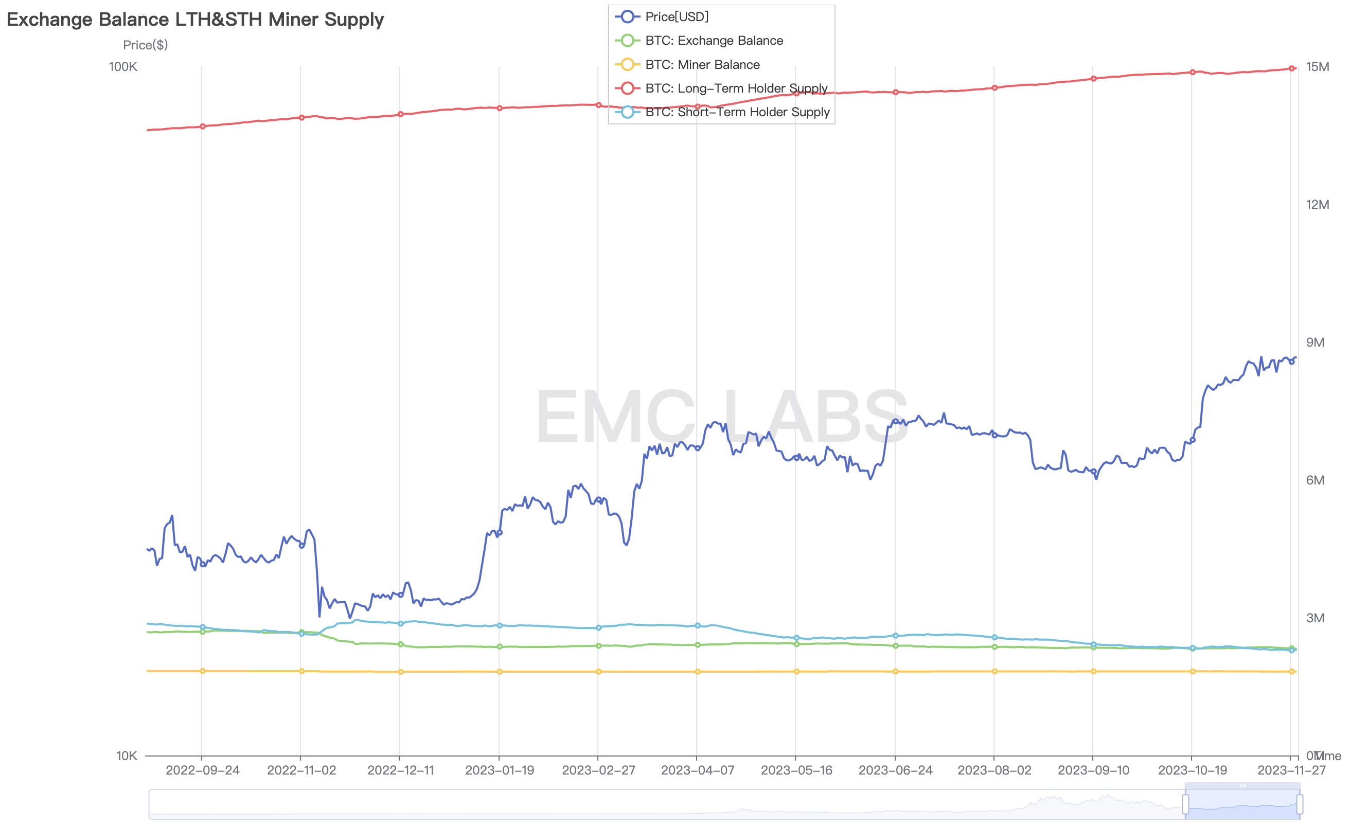Viewport: 1350px width, 828px height.
Task: Click the left handle of the zoom slider
Action: 1185,804
